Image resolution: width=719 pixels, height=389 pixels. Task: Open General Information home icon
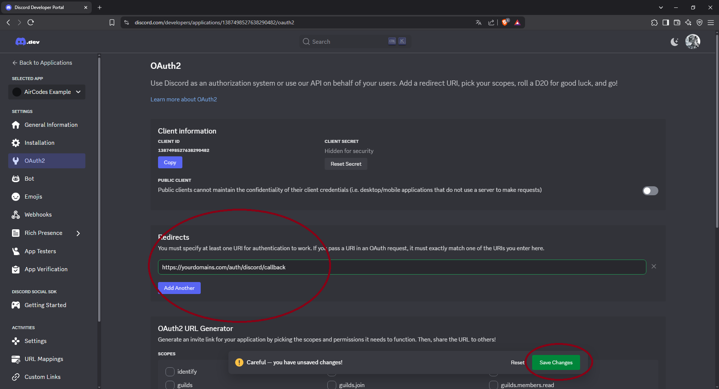point(16,125)
